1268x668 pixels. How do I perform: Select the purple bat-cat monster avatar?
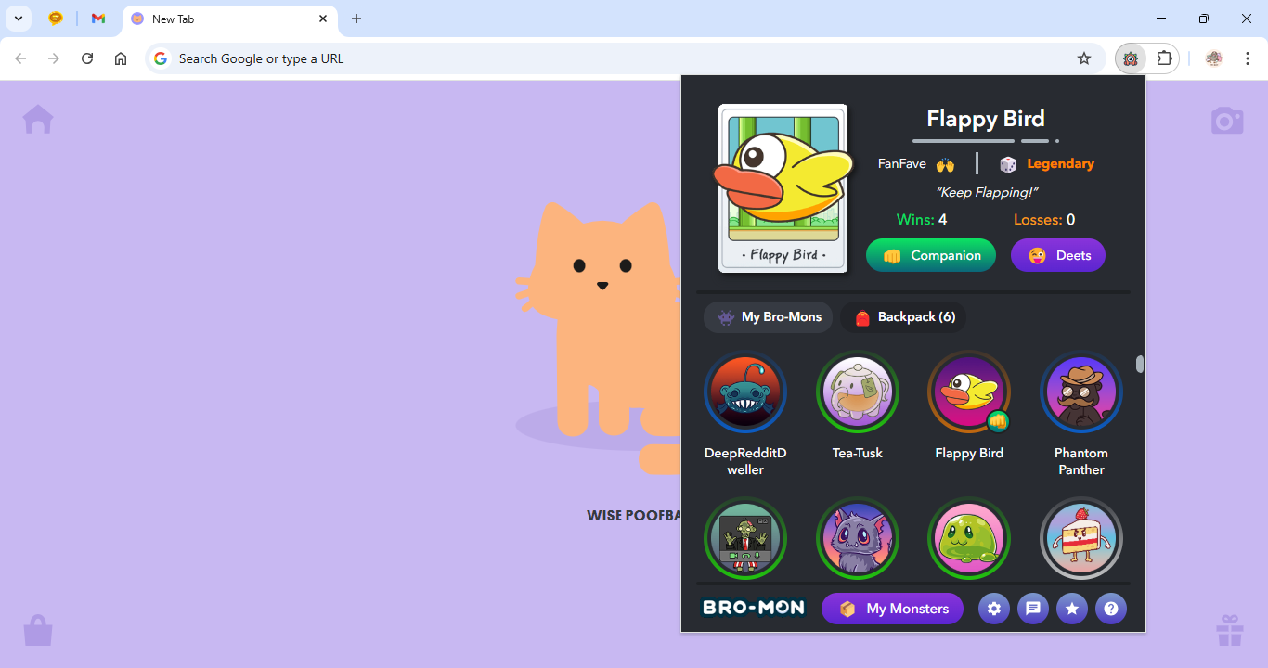[x=858, y=539]
